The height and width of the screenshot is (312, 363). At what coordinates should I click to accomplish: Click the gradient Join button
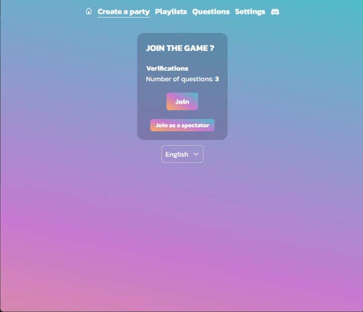coord(182,102)
